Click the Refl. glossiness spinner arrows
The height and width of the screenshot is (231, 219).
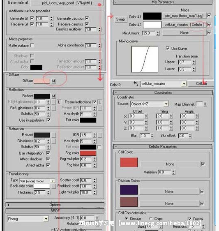tap(48, 108)
